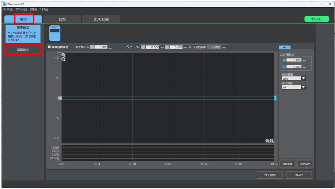Viewport: 335px width, 189px height.
Task: Switch to the センサ状態 tab
Action: point(101,19)
